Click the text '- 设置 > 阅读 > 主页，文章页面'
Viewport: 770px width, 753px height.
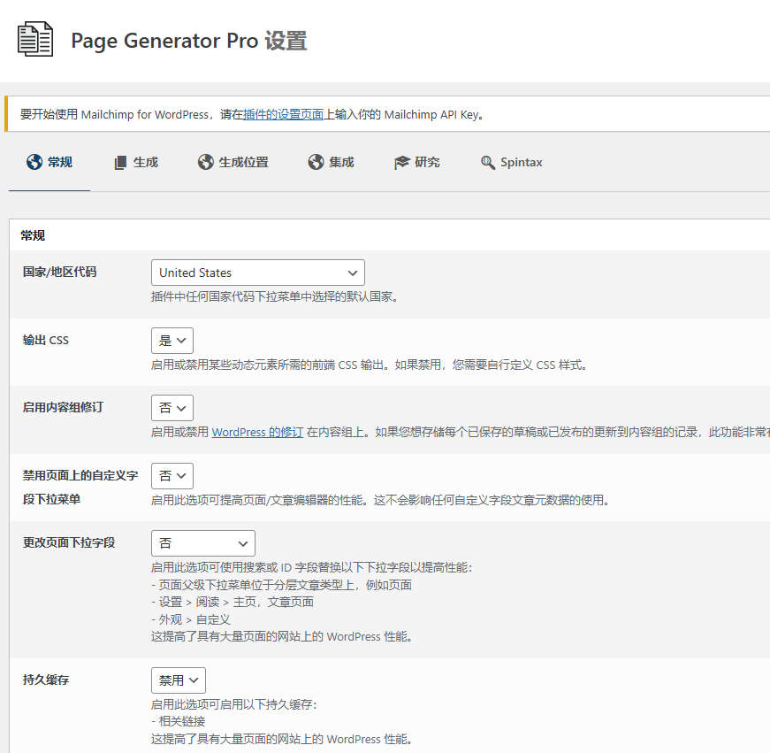[233, 602]
